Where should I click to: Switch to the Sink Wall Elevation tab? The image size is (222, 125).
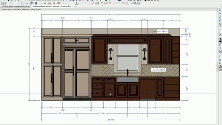[x=52, y=7]
